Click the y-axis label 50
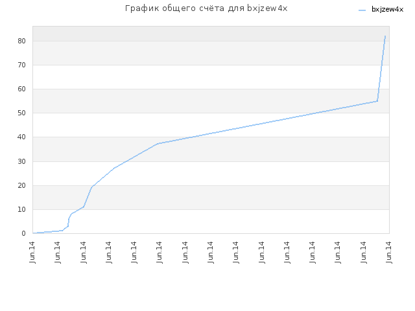The height and width of the screenshot is (311, 415). (x=21, y=113)
